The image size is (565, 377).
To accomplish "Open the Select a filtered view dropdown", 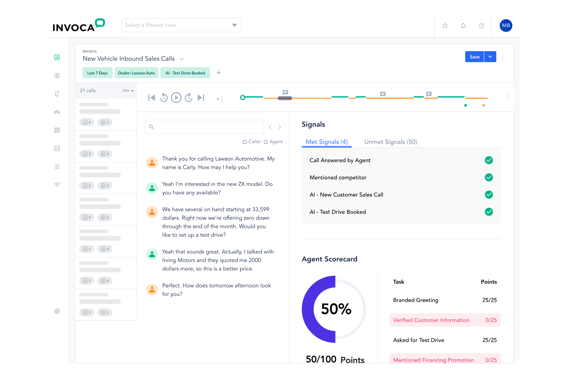I will pyautogui.click(x=182, y=25).
